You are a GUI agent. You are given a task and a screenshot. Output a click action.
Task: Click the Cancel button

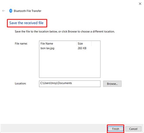point(133,129)
